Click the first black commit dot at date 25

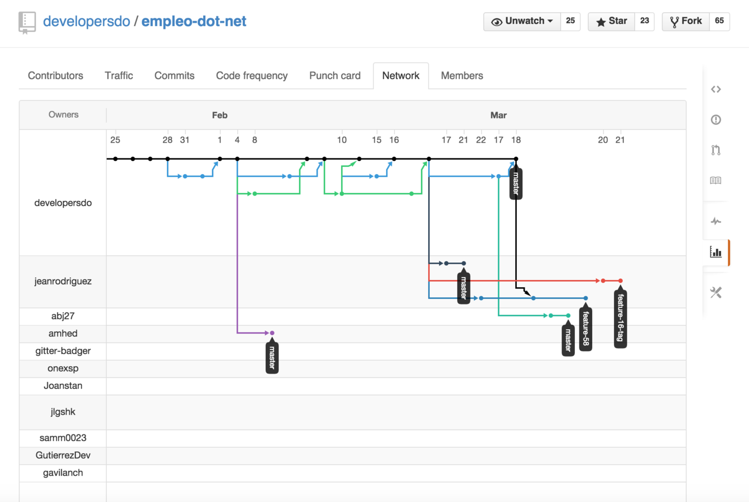coord(116,159)
